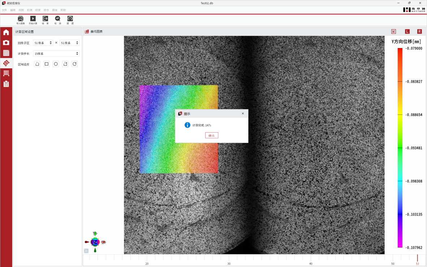Open the 帮助 menu
This screenshot has height=267, width=427.
63,10
